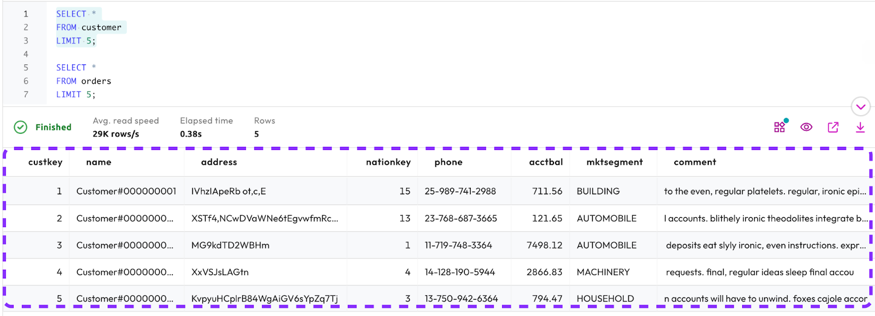
Task: Place cursor on line 6 FROM orders
Action: coord(84,81)
